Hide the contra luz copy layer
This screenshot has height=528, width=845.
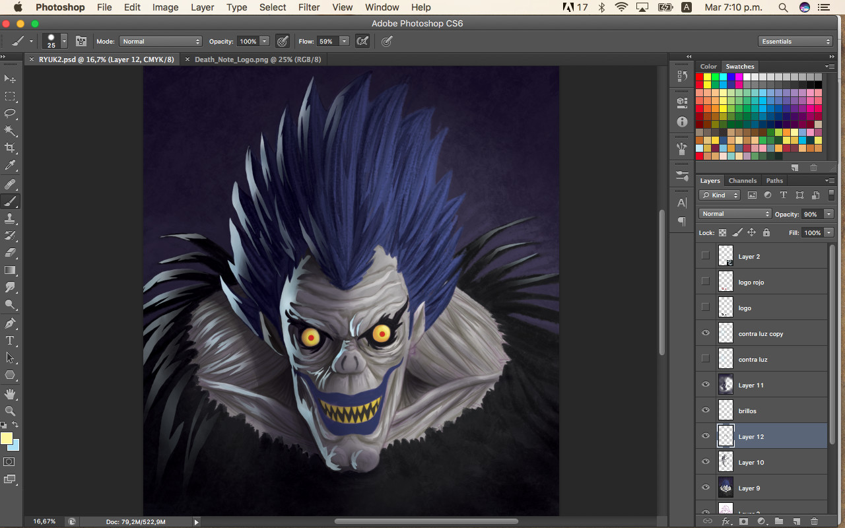[x=705, y=333]
